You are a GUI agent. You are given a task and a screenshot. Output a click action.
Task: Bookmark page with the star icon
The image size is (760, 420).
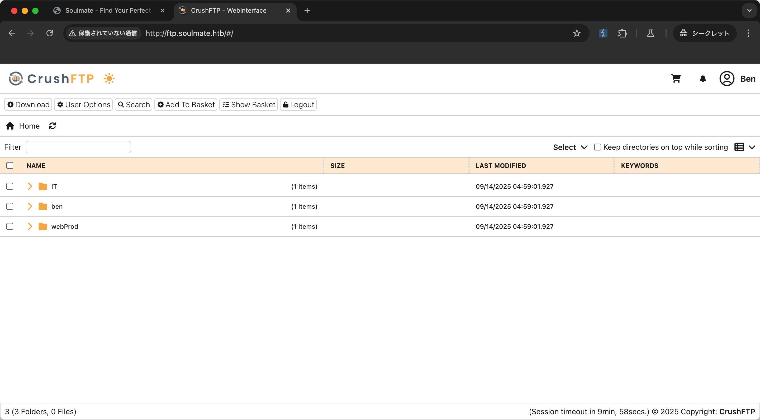coord(577,33)
